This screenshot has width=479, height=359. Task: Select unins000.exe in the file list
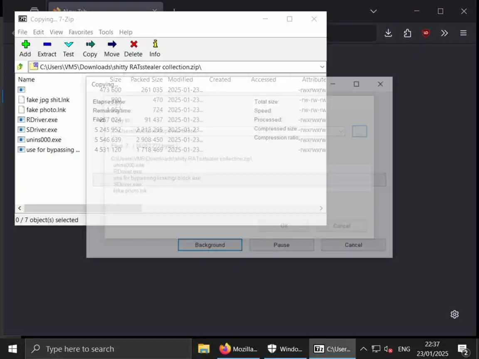44,140
